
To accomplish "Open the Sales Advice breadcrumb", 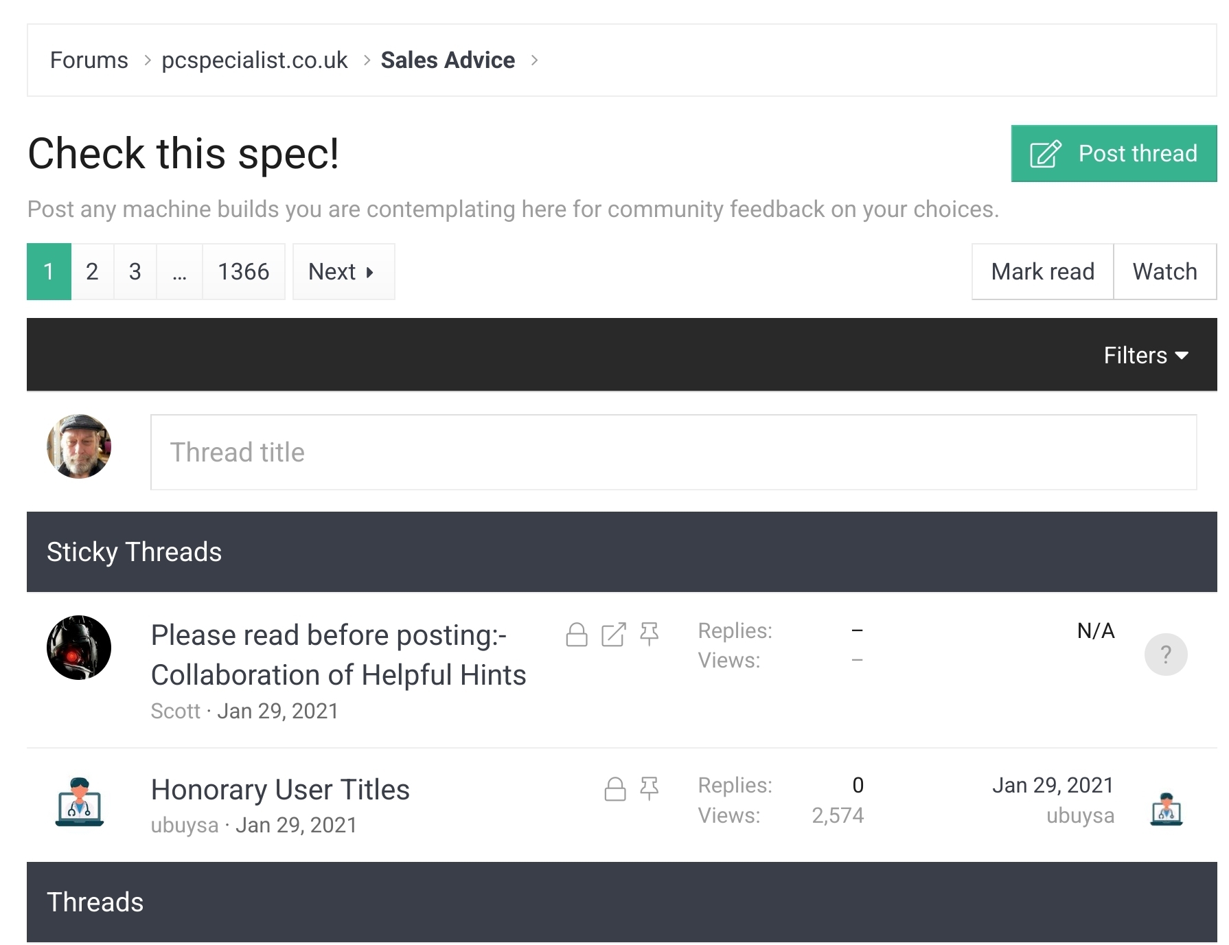I will (448, 60).
